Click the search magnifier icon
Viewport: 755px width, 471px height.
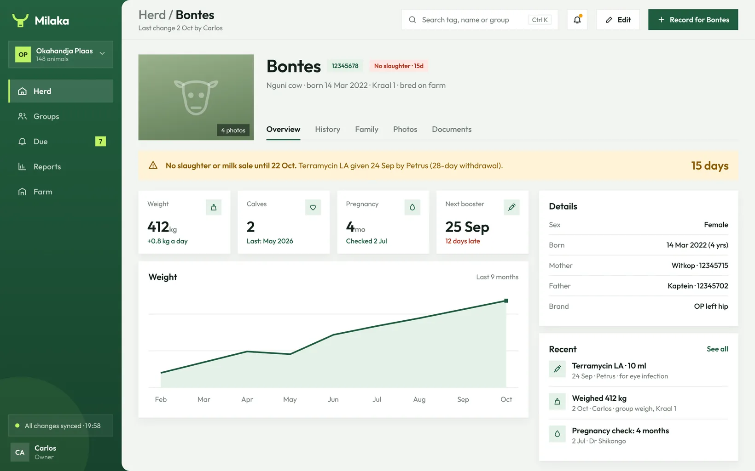coord(412,20)
